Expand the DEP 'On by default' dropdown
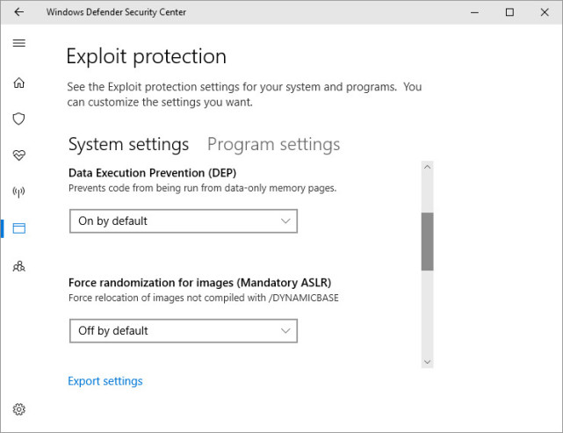Screen dimensions: 563x433 [184, 221]
